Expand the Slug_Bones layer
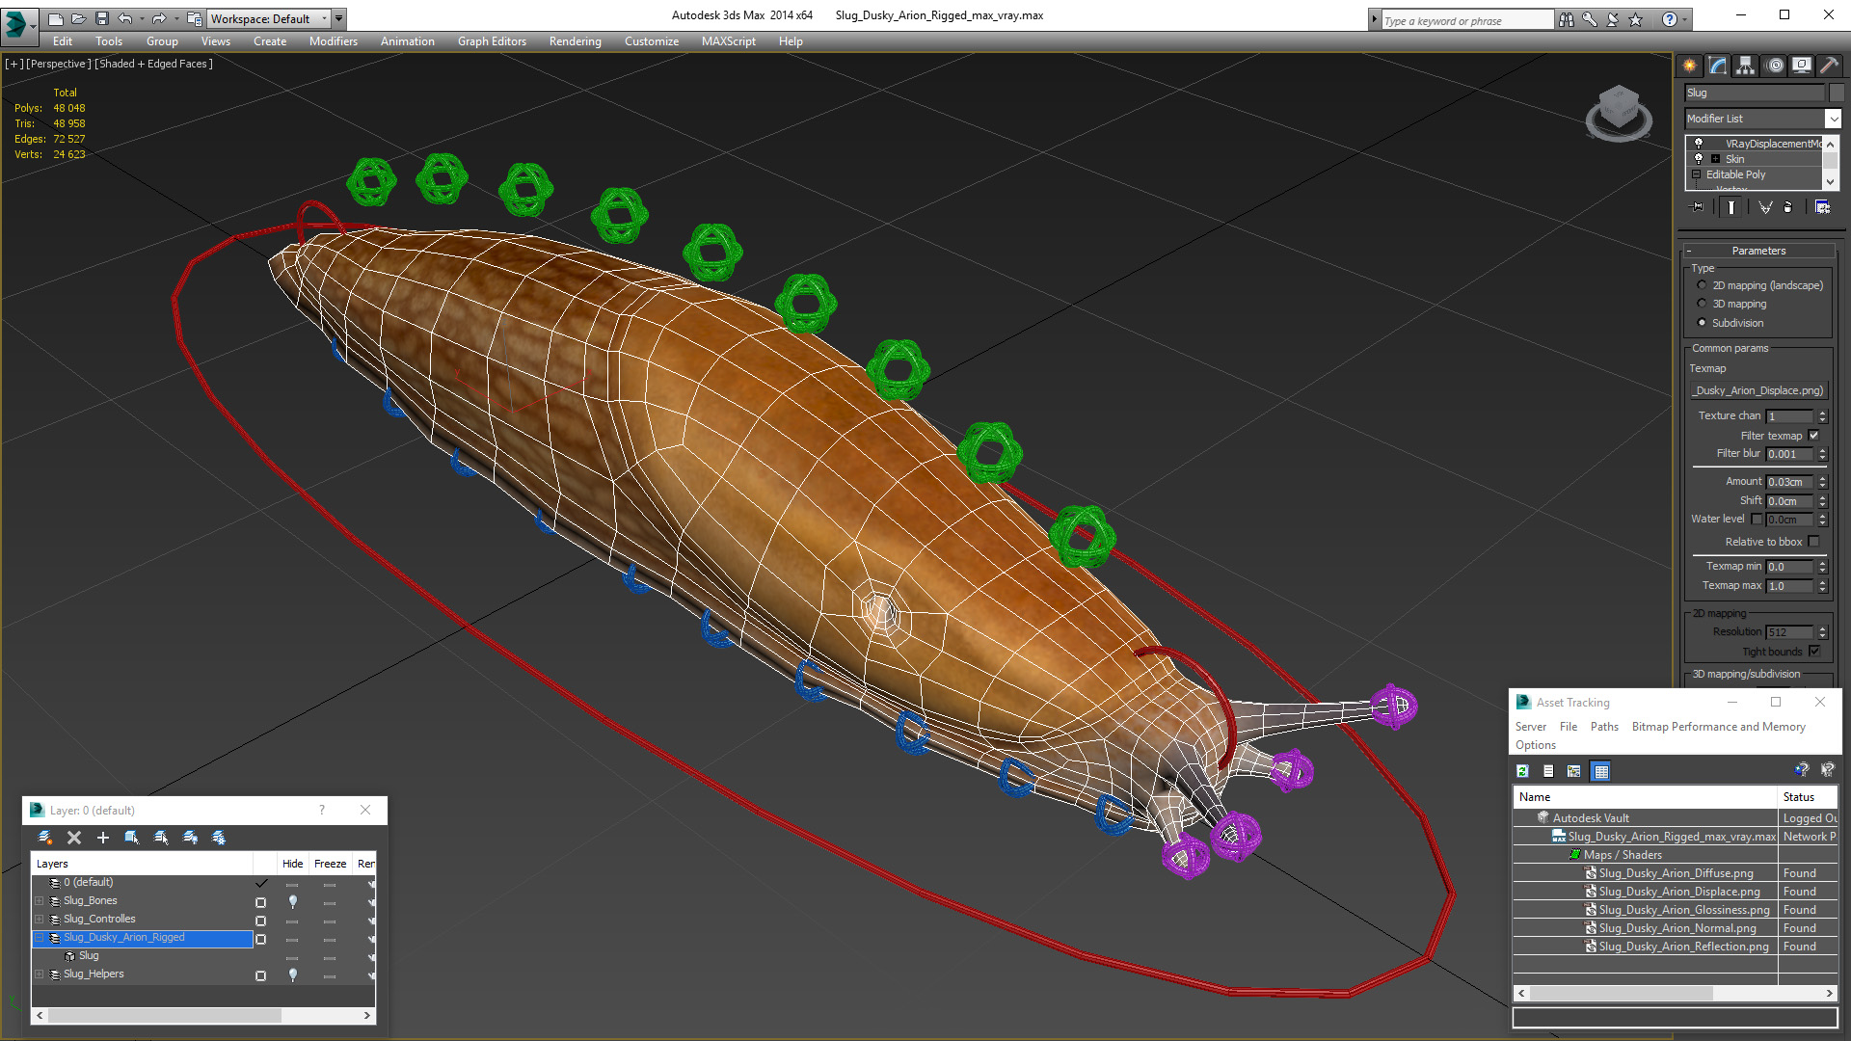Screen dimensions: 1851x1041 click(x=40, y=901)
